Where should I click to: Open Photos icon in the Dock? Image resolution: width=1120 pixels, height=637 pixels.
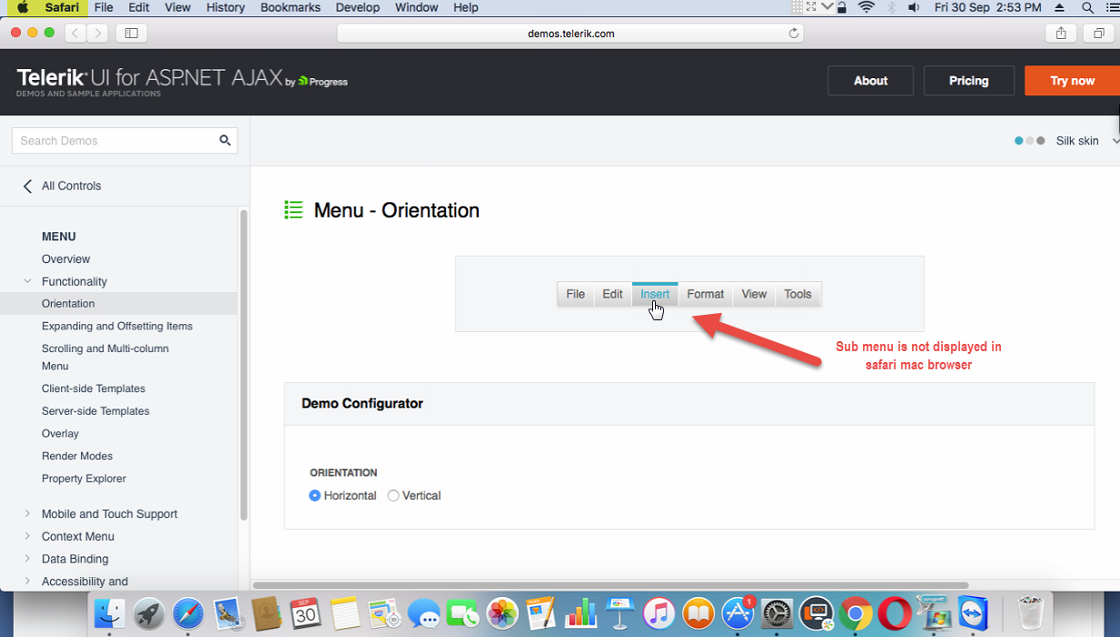click(x=501, y=613)
